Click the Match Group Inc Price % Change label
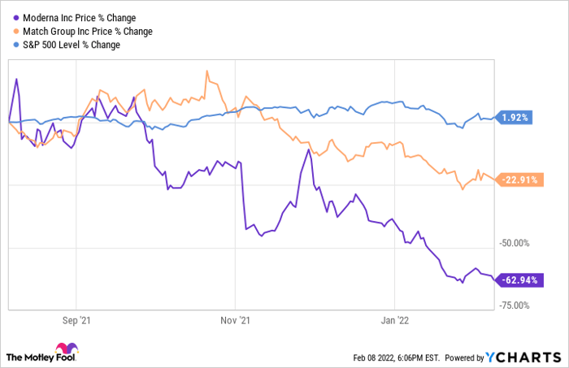 (x=86, y=32)
